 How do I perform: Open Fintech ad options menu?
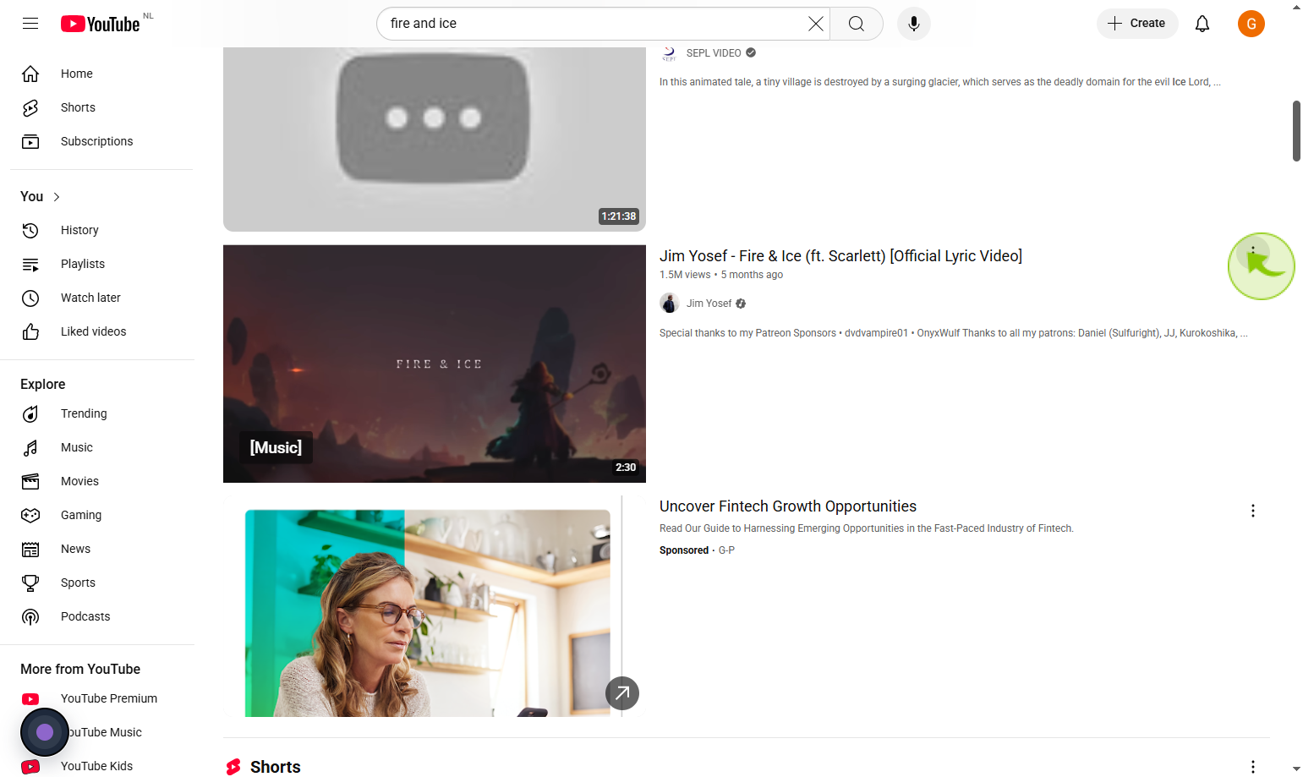[1253, 511]
